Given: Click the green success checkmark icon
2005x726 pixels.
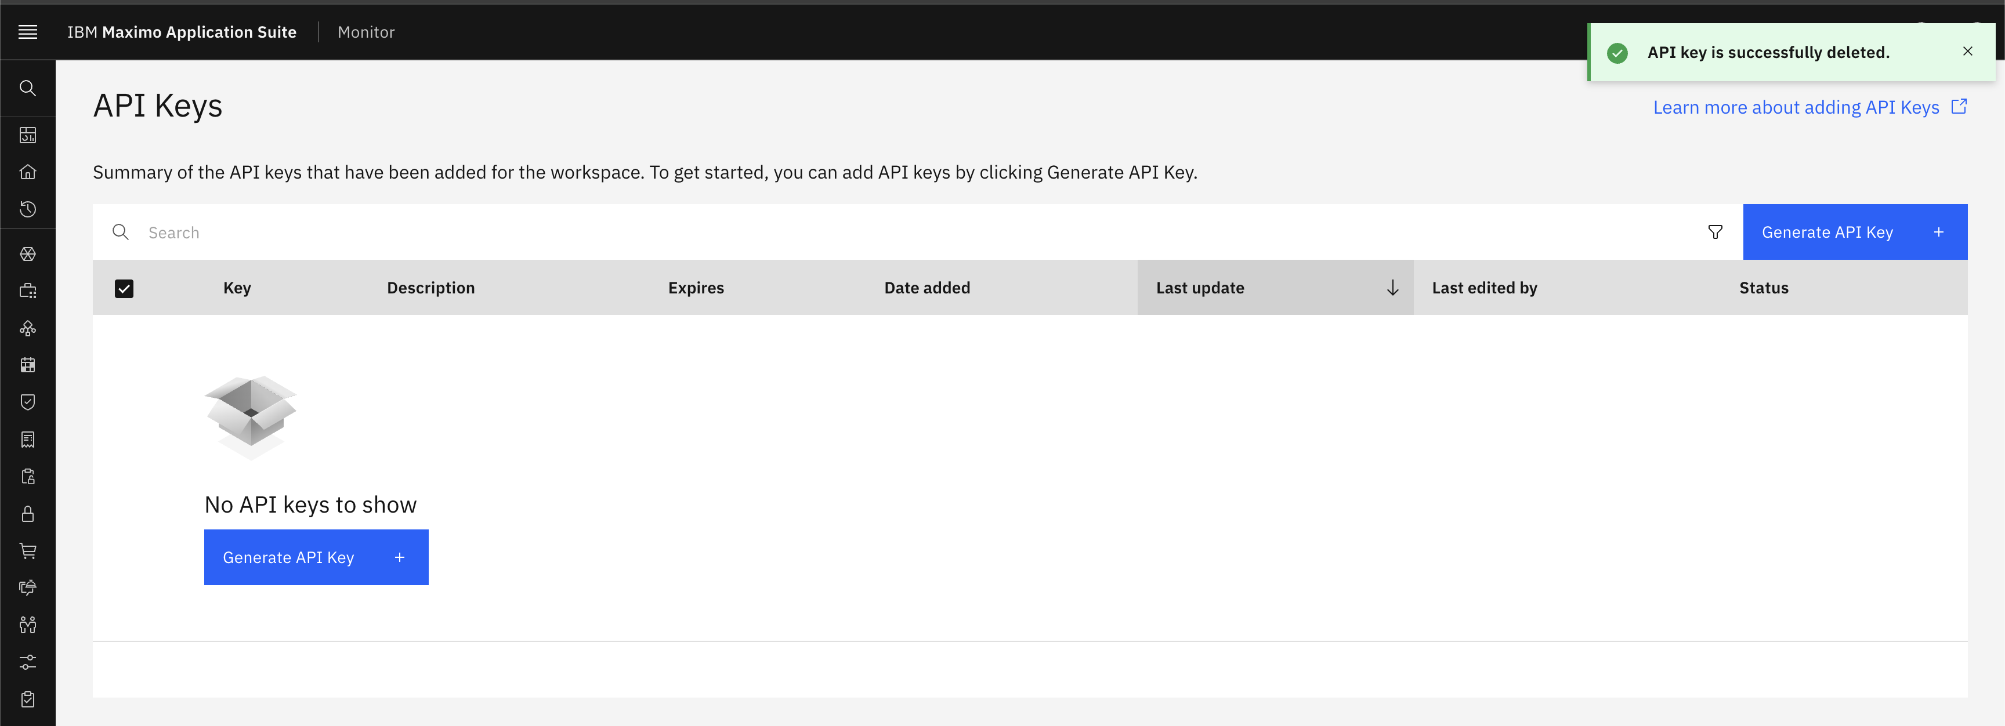Looking at the screenshot, I should 1617,53.
